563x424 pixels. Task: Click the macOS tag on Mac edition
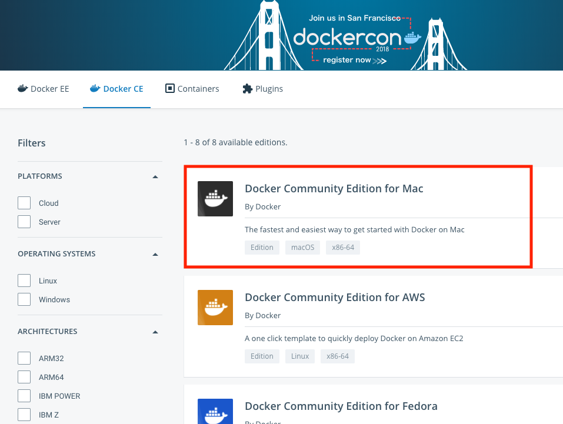[x=303, y=248]
